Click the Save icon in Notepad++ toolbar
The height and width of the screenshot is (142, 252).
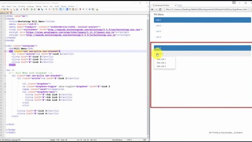(x=4, y=9)
